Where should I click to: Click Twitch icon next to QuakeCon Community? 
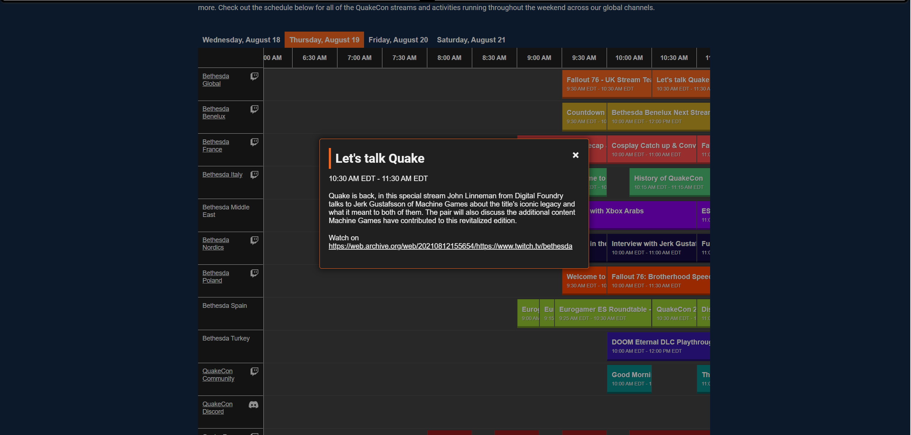pos(254,371)
